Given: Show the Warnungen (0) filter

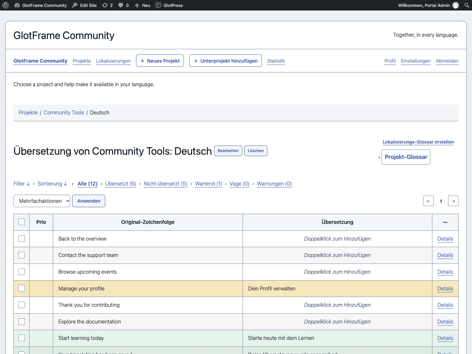Looking at the screenshot, I should pos(274,184).
